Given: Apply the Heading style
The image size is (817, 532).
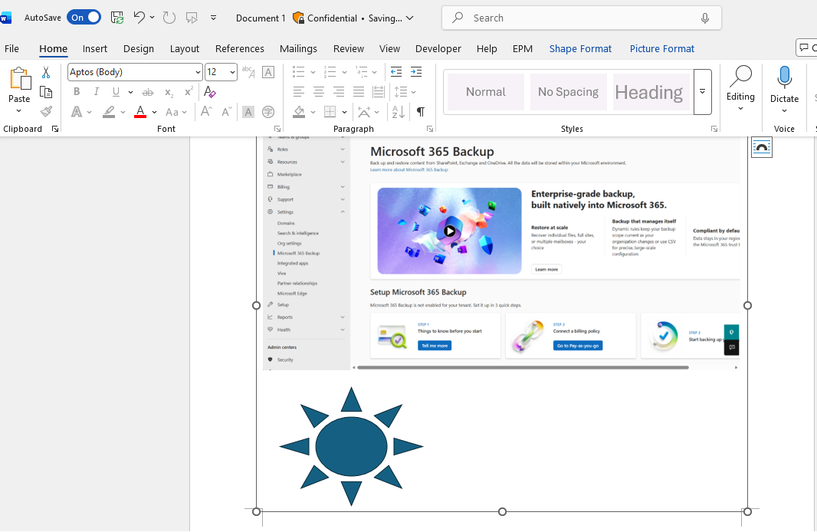Looking at the screenshot, I should [x=651, y=92].
